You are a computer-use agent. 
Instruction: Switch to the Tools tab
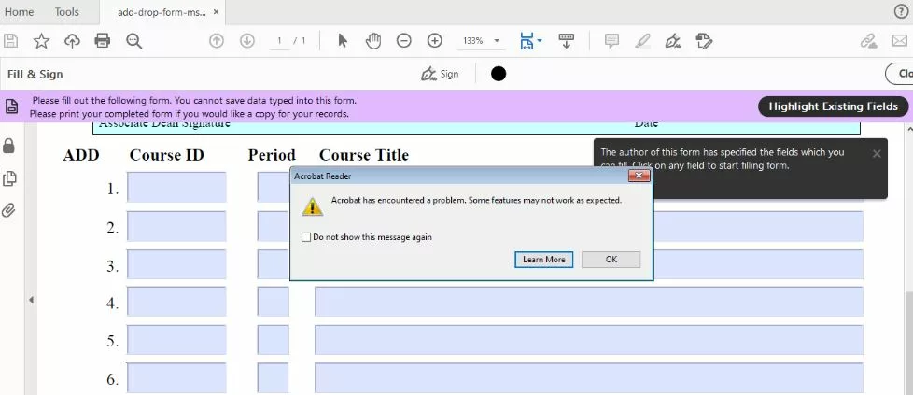click(67, 11)
